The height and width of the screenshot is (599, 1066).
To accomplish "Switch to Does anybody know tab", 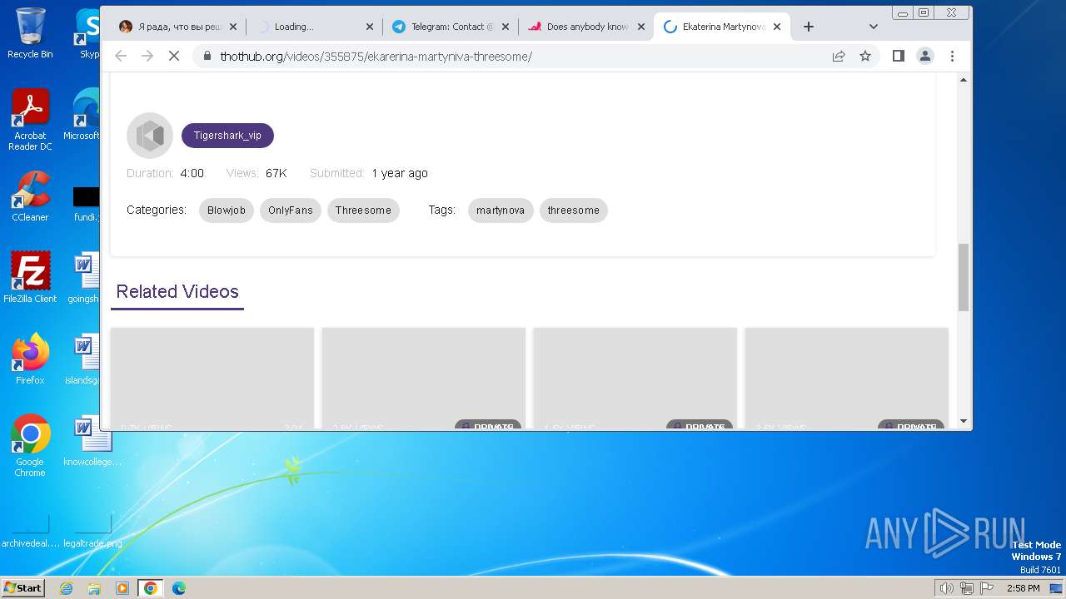I will pyautogui.click(x=585, y=27).
